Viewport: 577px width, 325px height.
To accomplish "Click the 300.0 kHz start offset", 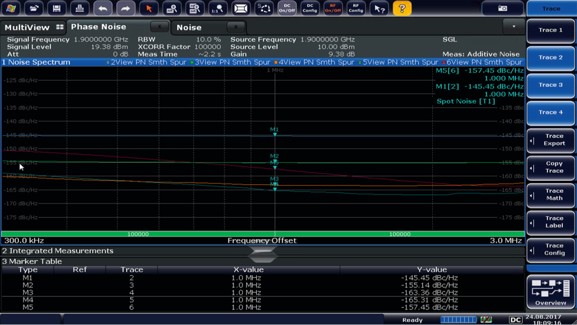I will 24,241.
